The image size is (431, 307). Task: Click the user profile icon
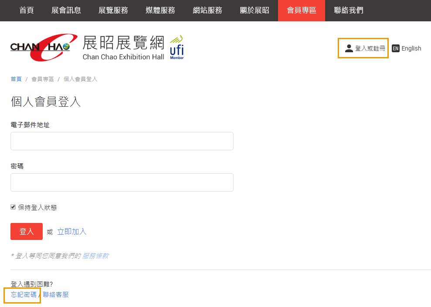click(349, 48)
